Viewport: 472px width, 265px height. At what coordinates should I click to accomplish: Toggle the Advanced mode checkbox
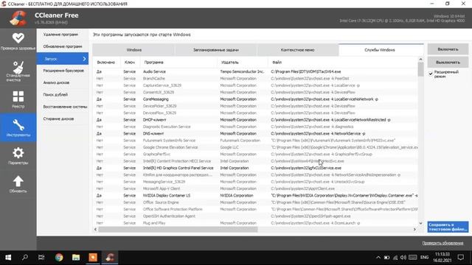tap(431, 74)
